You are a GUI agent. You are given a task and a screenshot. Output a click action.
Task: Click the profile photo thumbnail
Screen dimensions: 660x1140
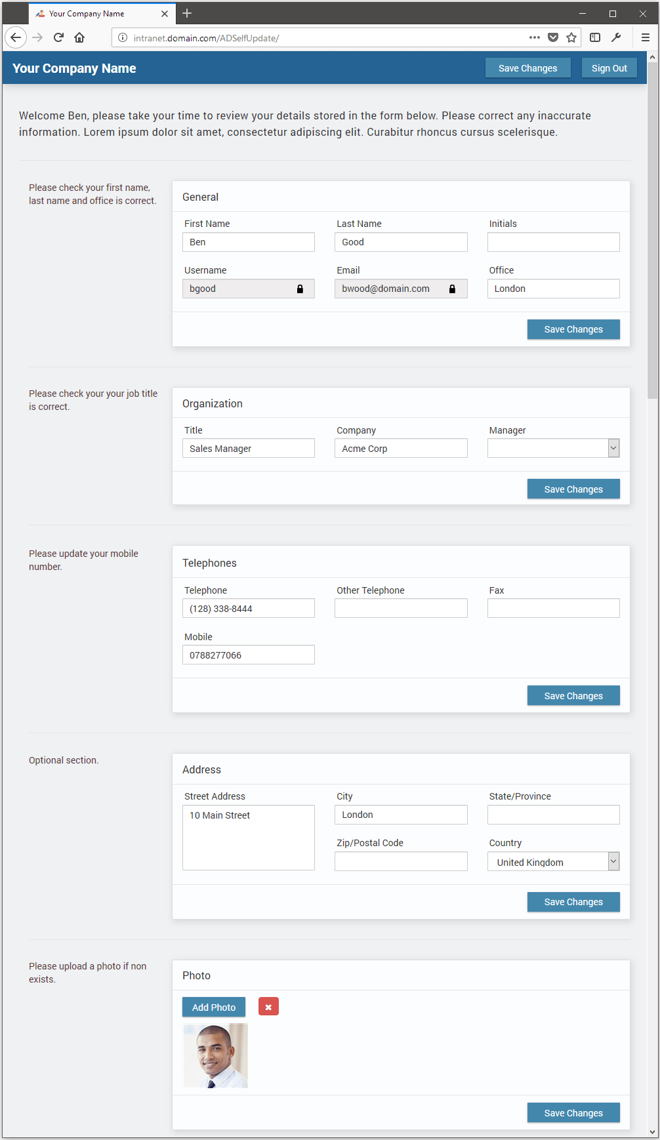pos(215,1055)
